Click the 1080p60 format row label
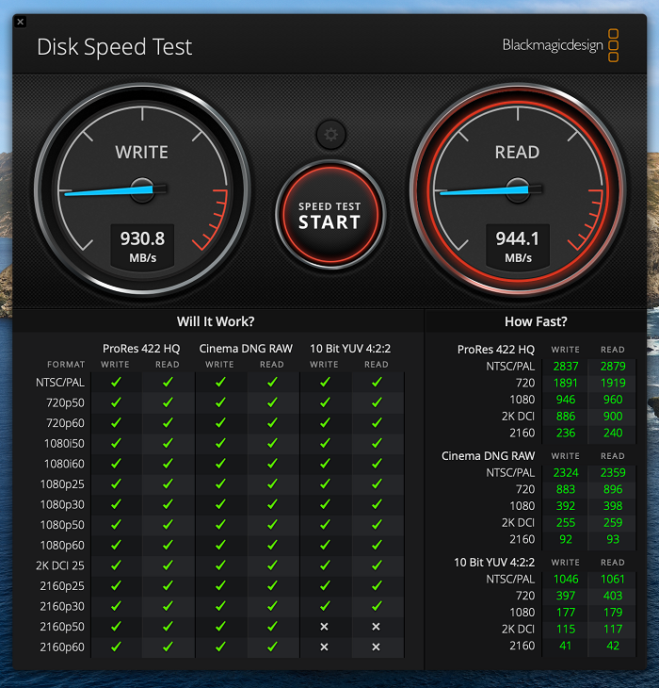The width and height of the screenshot is (659, 688). pyautogui.click(x=62, y=546)
